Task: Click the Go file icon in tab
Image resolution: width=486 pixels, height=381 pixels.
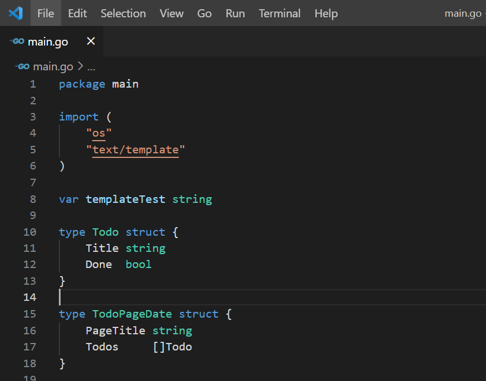Action: coord(17,41)
